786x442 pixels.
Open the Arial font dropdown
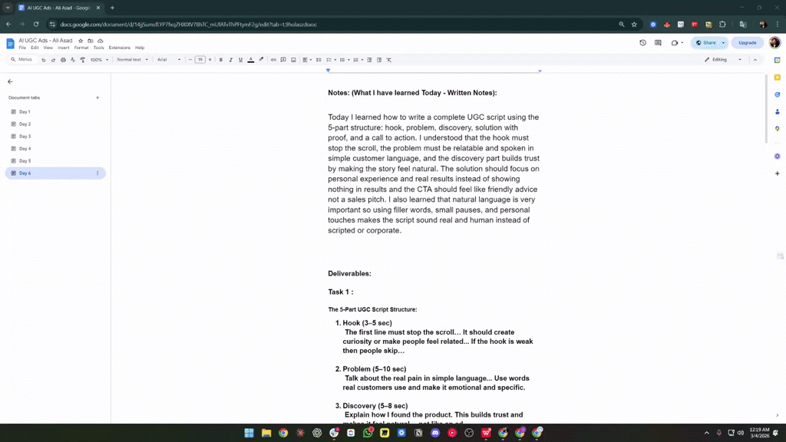tap(169, 60)
